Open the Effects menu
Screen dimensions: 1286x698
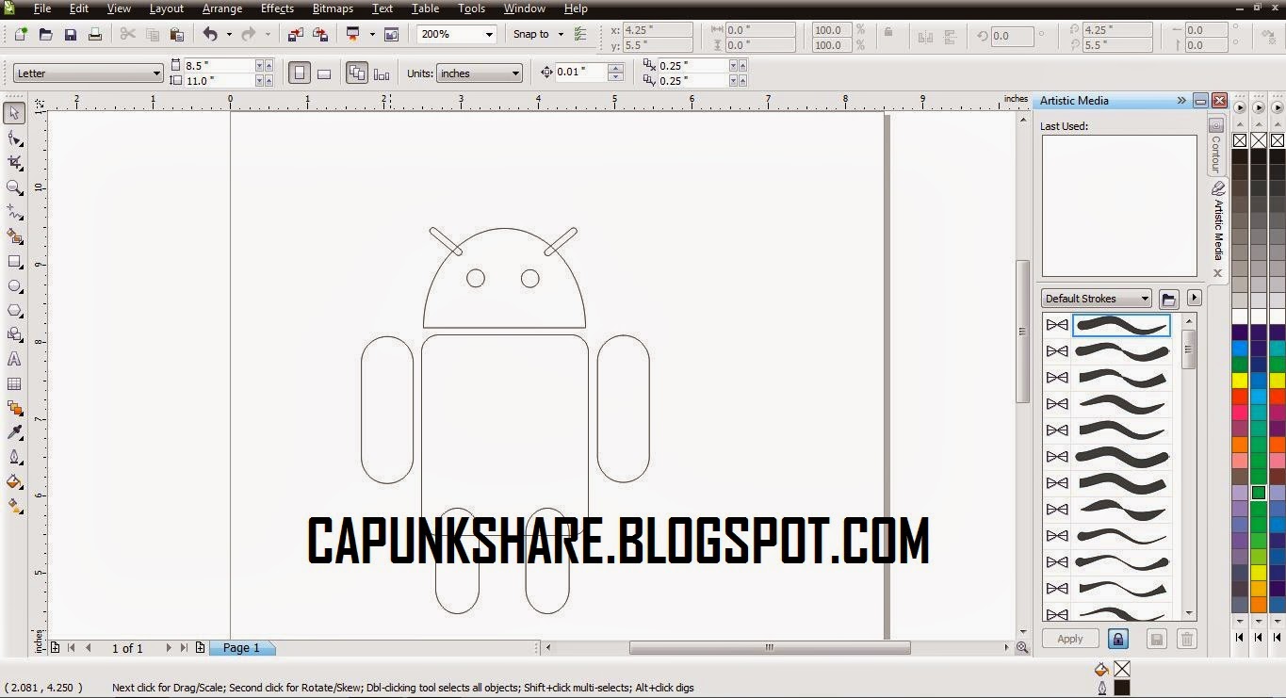pos(277,8)
